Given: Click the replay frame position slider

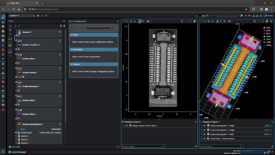Looking at the screenshot, I should 227,16.
